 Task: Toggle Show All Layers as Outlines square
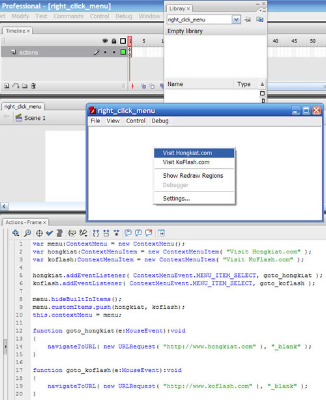[x=123, y=41]
